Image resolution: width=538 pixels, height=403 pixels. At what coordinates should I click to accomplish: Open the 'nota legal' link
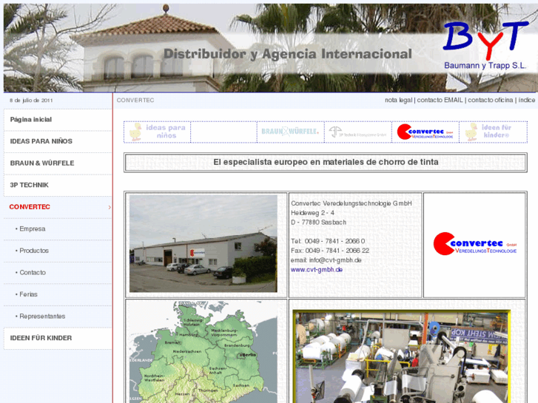398,100
